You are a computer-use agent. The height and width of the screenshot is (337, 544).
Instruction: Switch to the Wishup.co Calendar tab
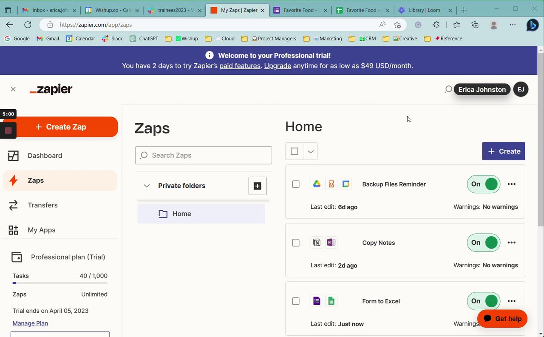click(111, 10)
